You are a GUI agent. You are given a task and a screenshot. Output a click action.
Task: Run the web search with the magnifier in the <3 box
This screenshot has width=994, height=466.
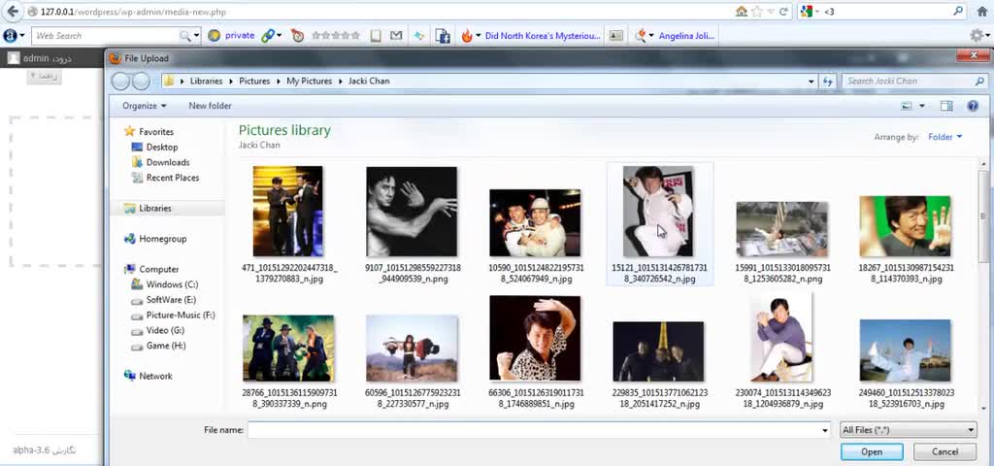point(958,12)
